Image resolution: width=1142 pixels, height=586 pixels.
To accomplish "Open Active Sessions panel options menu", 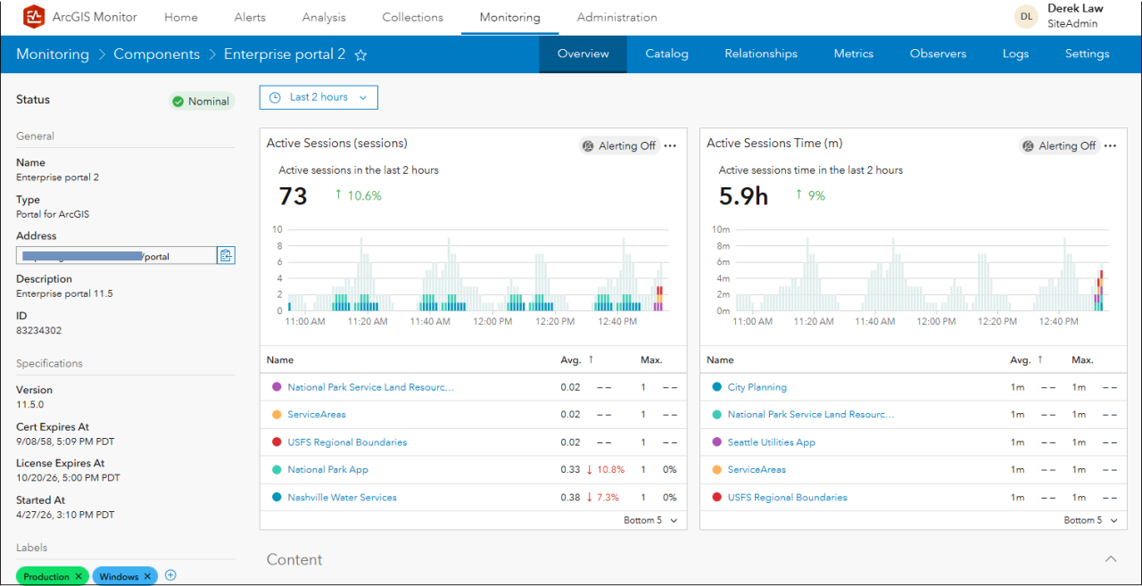I will pyautogui.click(x=670, y=145).
